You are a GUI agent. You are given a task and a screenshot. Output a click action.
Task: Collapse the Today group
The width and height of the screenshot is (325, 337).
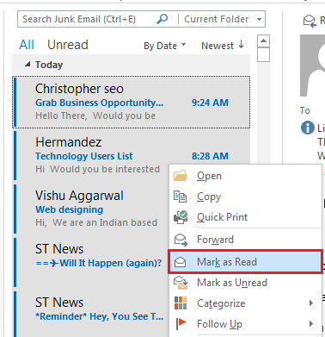28,65
